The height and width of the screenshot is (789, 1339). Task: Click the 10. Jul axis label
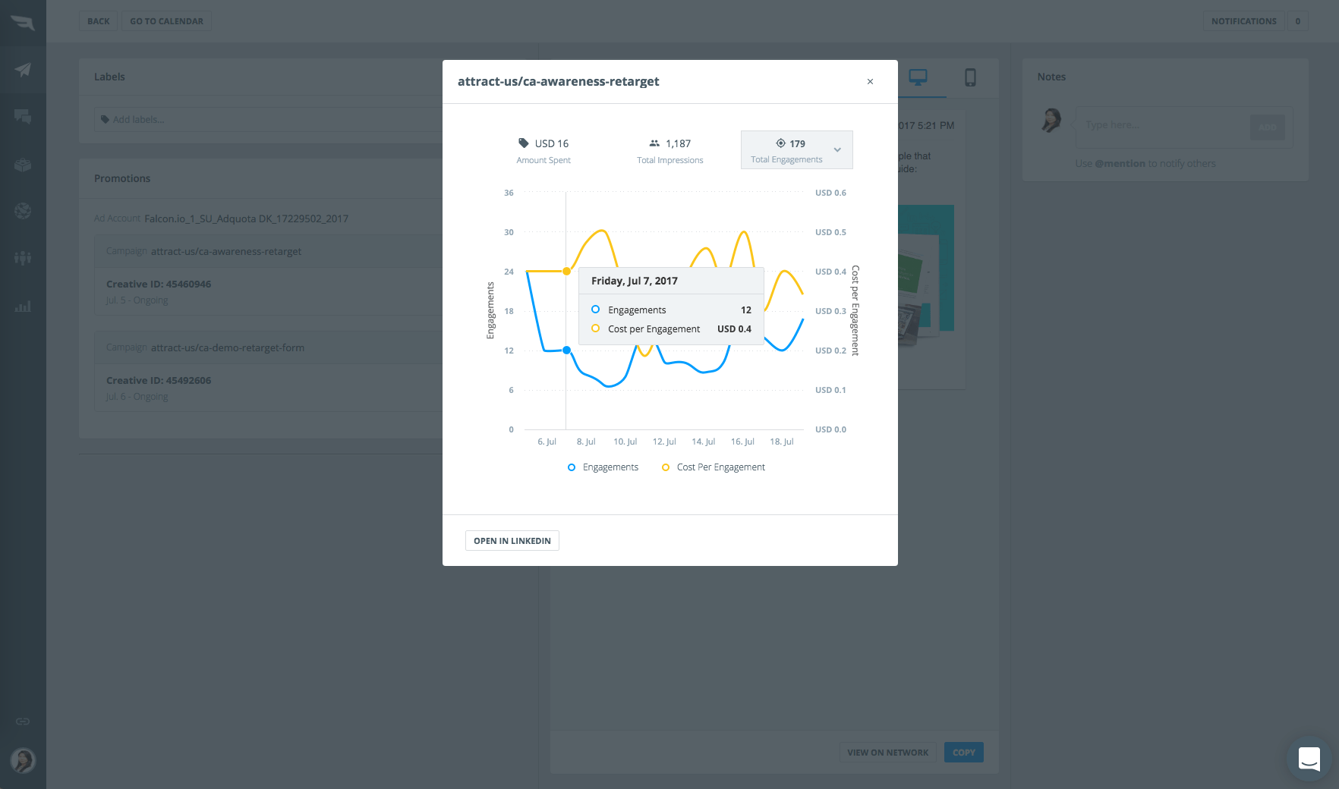point(625,442)
